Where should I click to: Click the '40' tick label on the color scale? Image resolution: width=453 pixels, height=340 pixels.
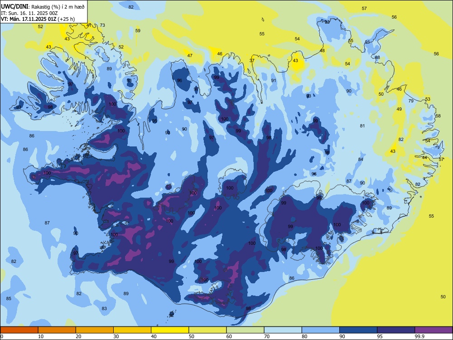coord(154,336)
